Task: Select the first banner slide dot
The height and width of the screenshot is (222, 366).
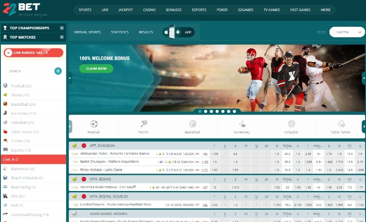Action: point(200,111)
